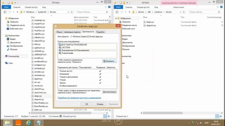Click horizontal scrollbar in right drivers window
The image size is (225, 126).
162,113
